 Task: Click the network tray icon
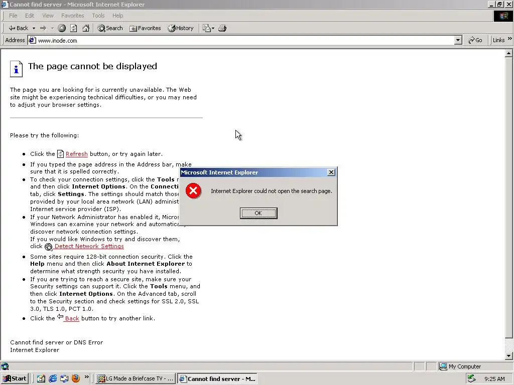[x=471, y=378]
